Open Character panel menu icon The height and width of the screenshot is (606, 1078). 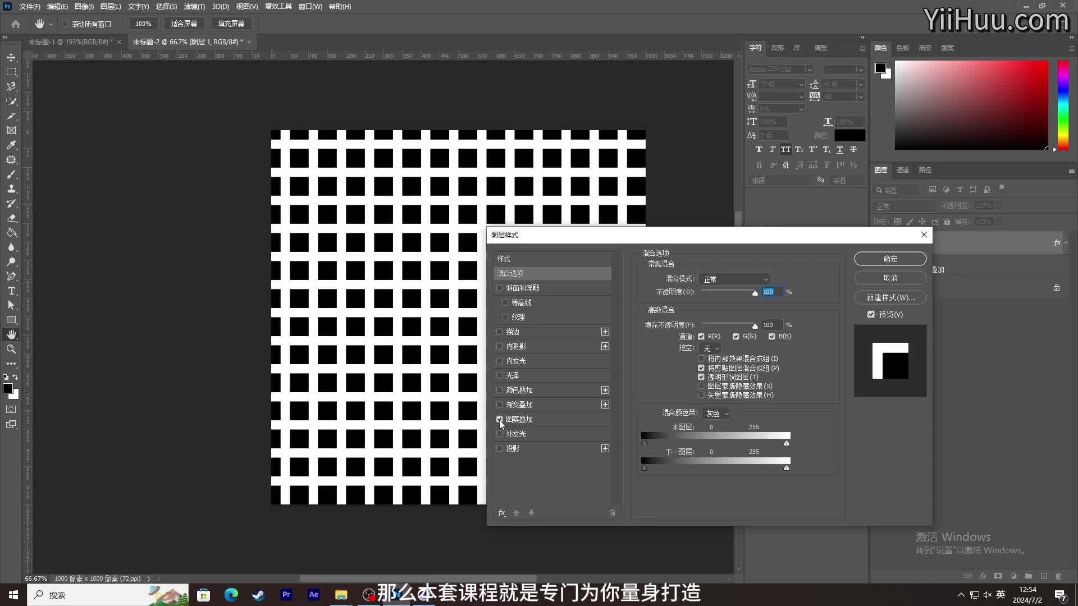(862, 48)
